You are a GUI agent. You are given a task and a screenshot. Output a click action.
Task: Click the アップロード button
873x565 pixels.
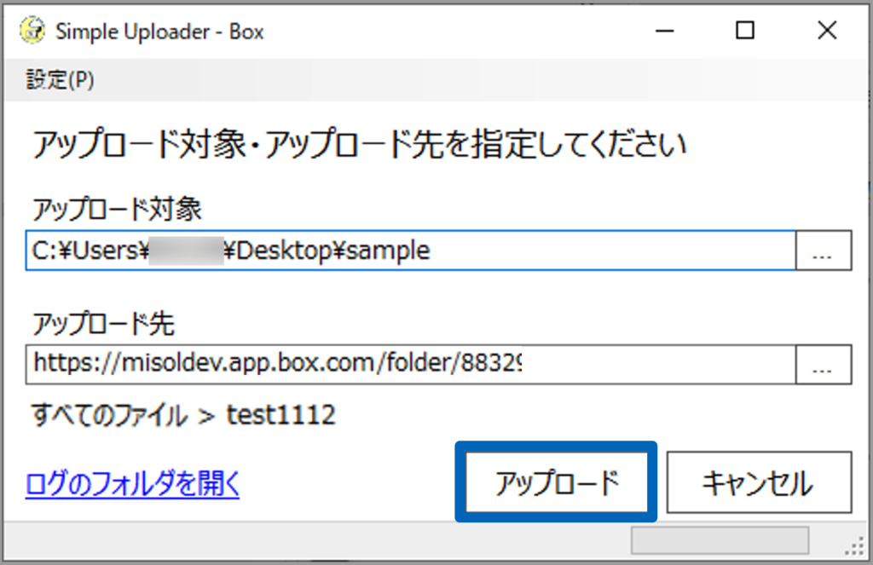pos(557,483)
